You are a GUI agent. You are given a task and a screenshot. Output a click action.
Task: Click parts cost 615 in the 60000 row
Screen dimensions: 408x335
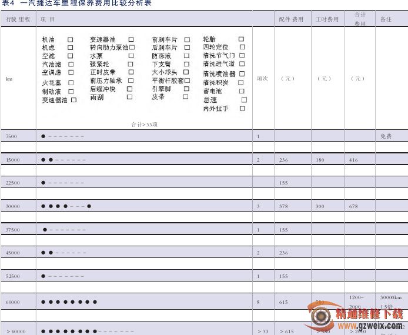[x=283, y=302]
